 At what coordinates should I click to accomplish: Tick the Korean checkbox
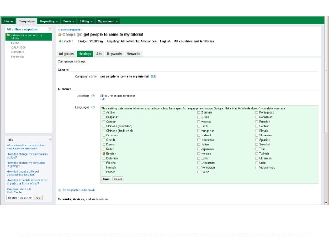coord(199,154)
